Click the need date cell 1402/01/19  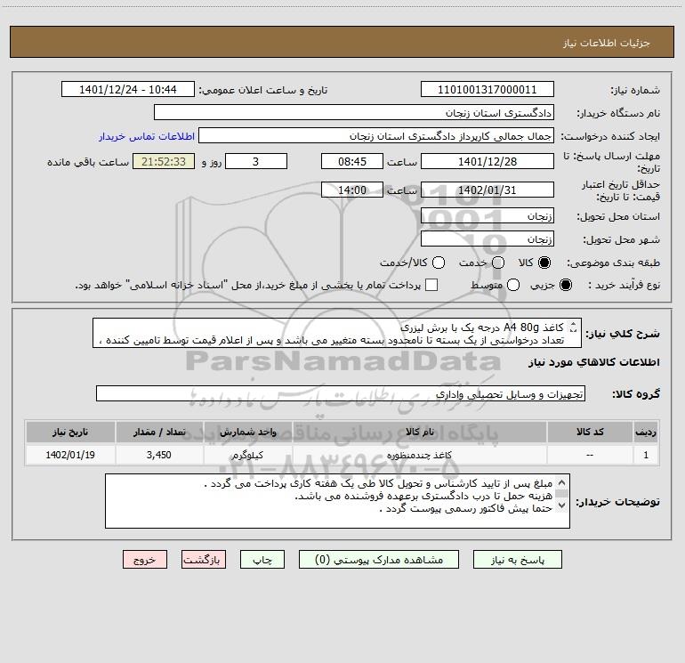point(70,455)
